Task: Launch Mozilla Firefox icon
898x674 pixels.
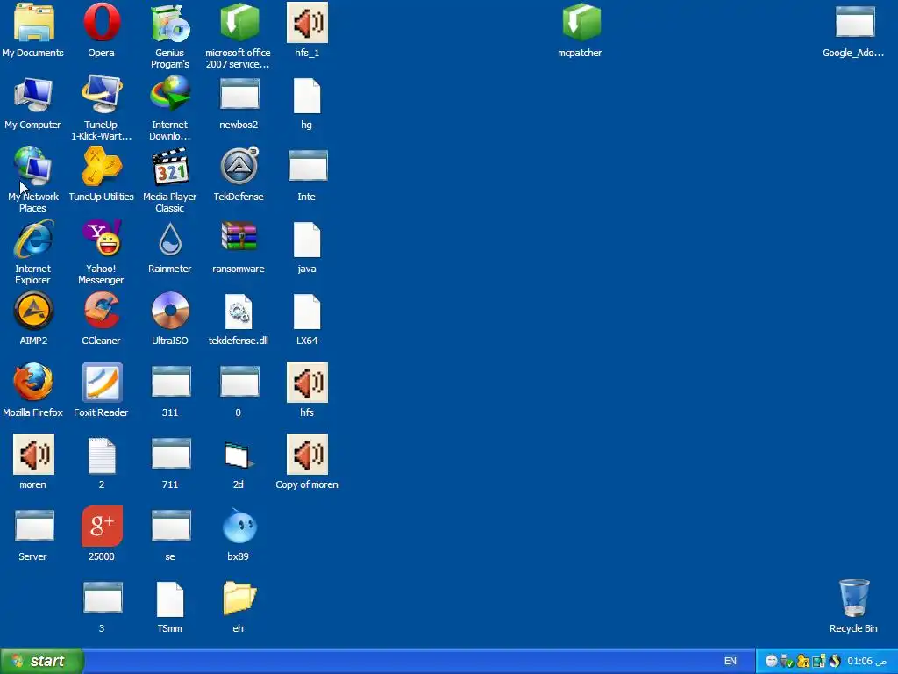Action: [33, 383]
